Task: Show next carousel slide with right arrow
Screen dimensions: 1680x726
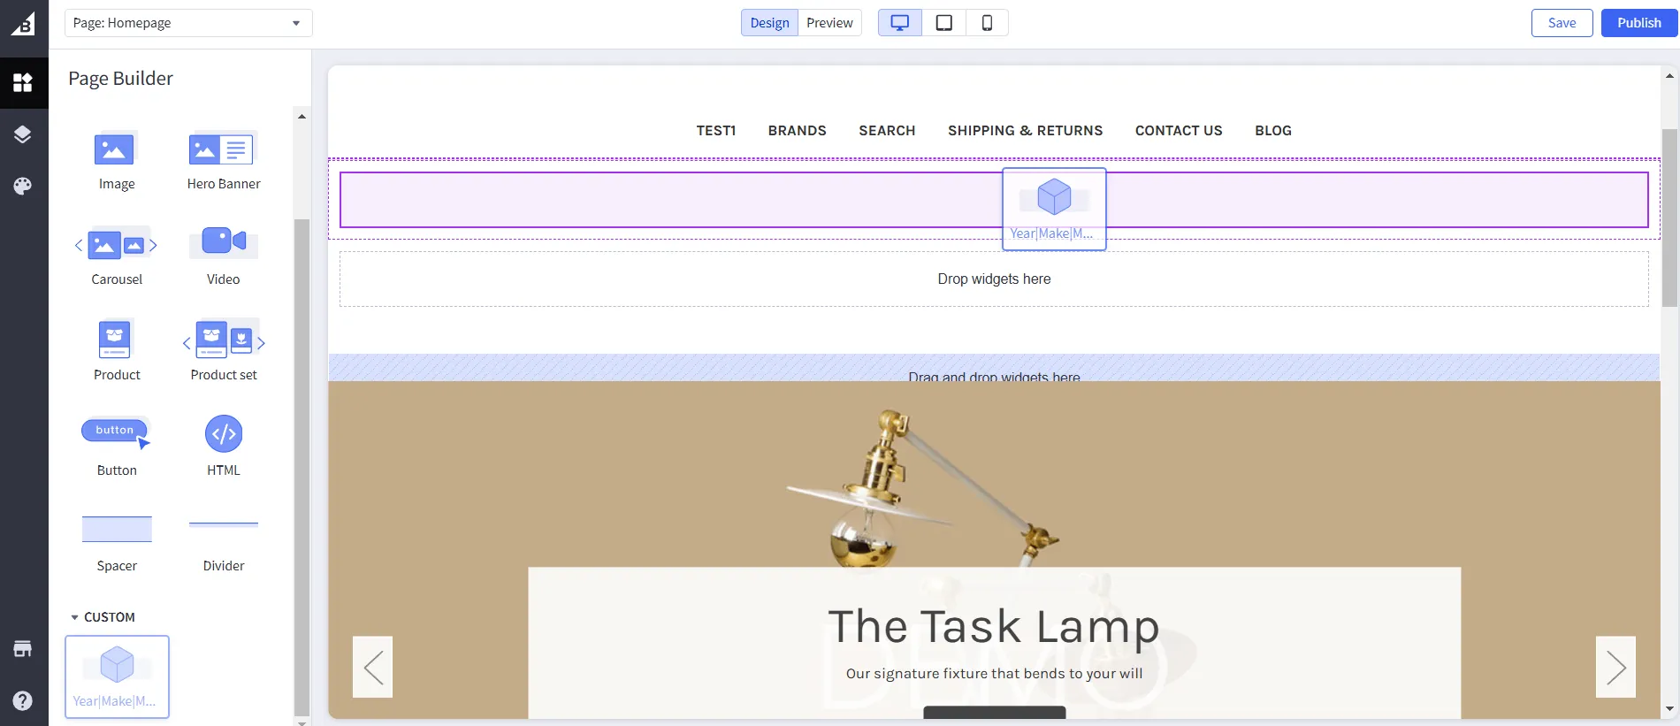Action: tap(1615, 667)
